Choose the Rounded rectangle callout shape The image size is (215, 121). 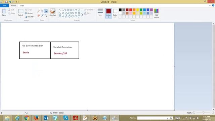pyautogui.click(x=73, y=16)
